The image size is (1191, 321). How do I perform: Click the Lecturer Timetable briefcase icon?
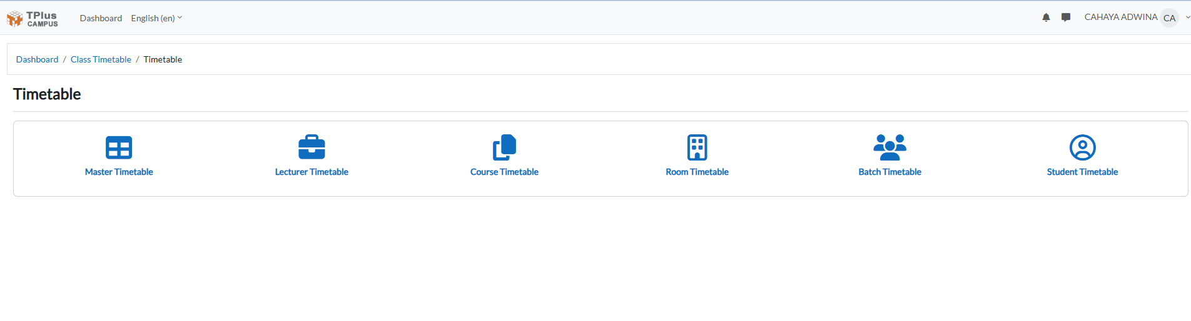coord(312,147)
